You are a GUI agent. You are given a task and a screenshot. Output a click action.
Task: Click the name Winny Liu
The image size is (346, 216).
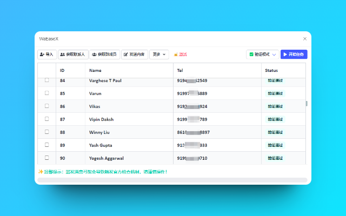click(x=99, y=132)
